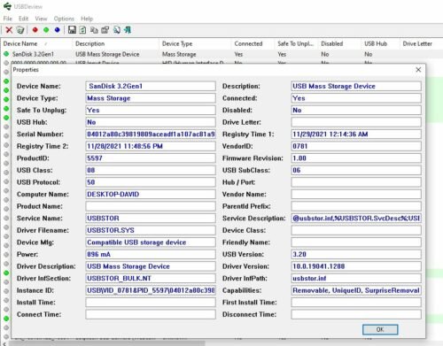Click the Serial Number field

(x=151, y=135)
